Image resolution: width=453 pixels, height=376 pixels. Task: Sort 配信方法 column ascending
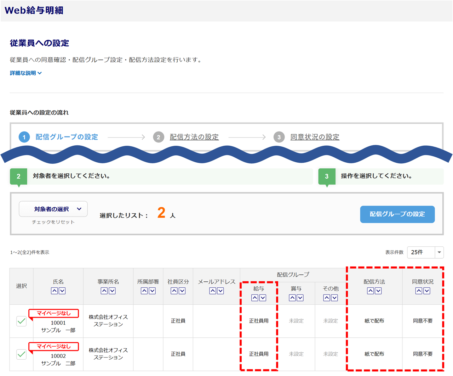point(370,291)
